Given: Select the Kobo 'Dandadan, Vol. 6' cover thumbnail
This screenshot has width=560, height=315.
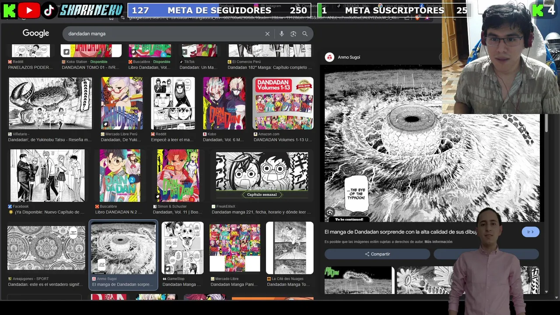Looking at the screenshot, I should point(224,103).
